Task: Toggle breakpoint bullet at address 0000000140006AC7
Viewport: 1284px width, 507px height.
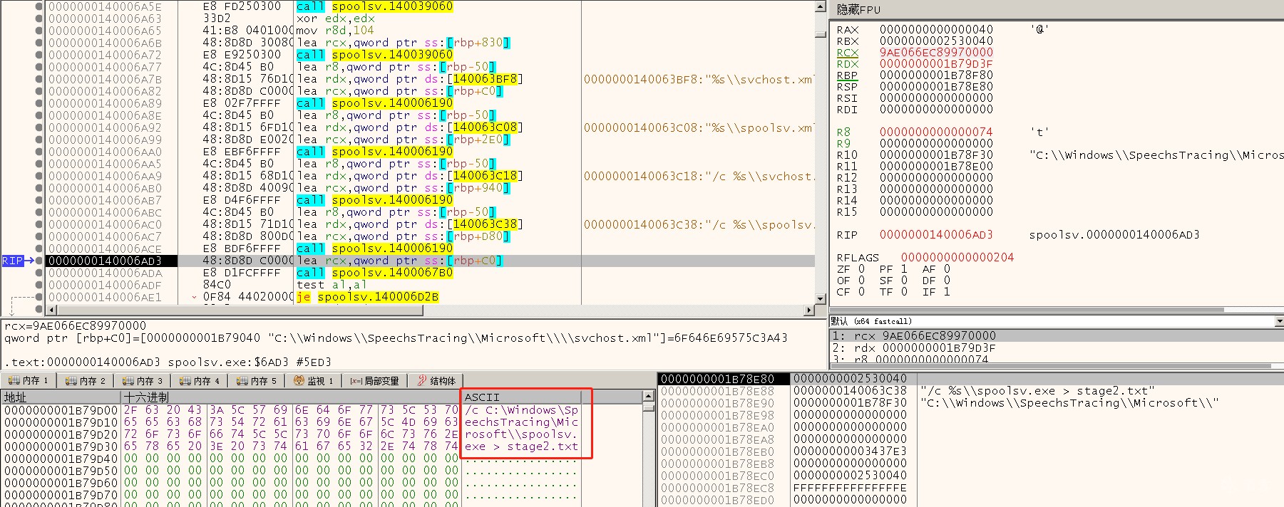Action: [38, 236]
